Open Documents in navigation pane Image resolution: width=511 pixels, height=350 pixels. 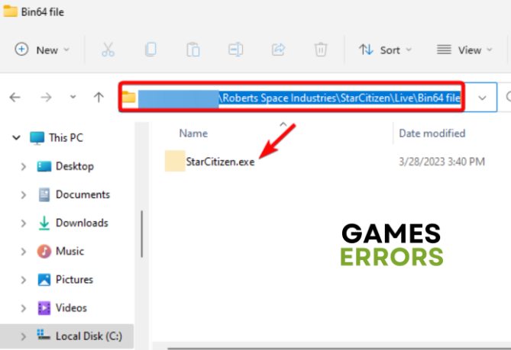tap(74, 194)
